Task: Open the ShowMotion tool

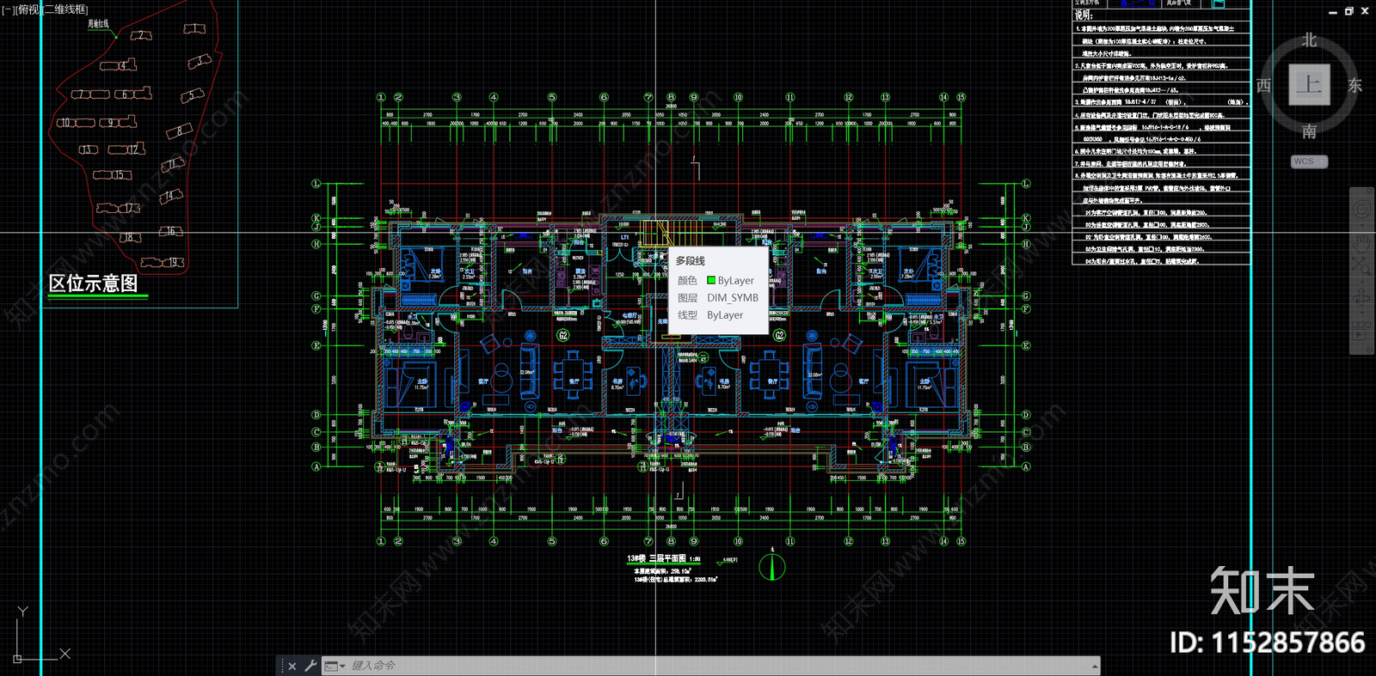Action: point(1361,332)
